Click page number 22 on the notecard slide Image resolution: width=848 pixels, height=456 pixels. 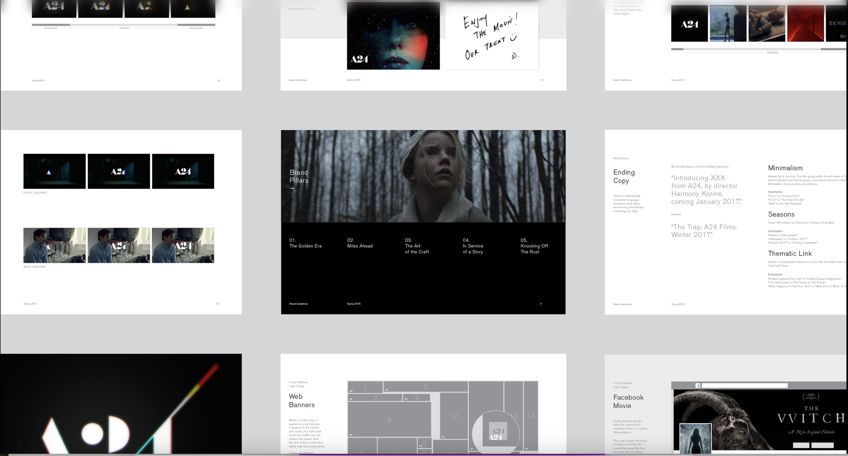click(x=542, y=80)
